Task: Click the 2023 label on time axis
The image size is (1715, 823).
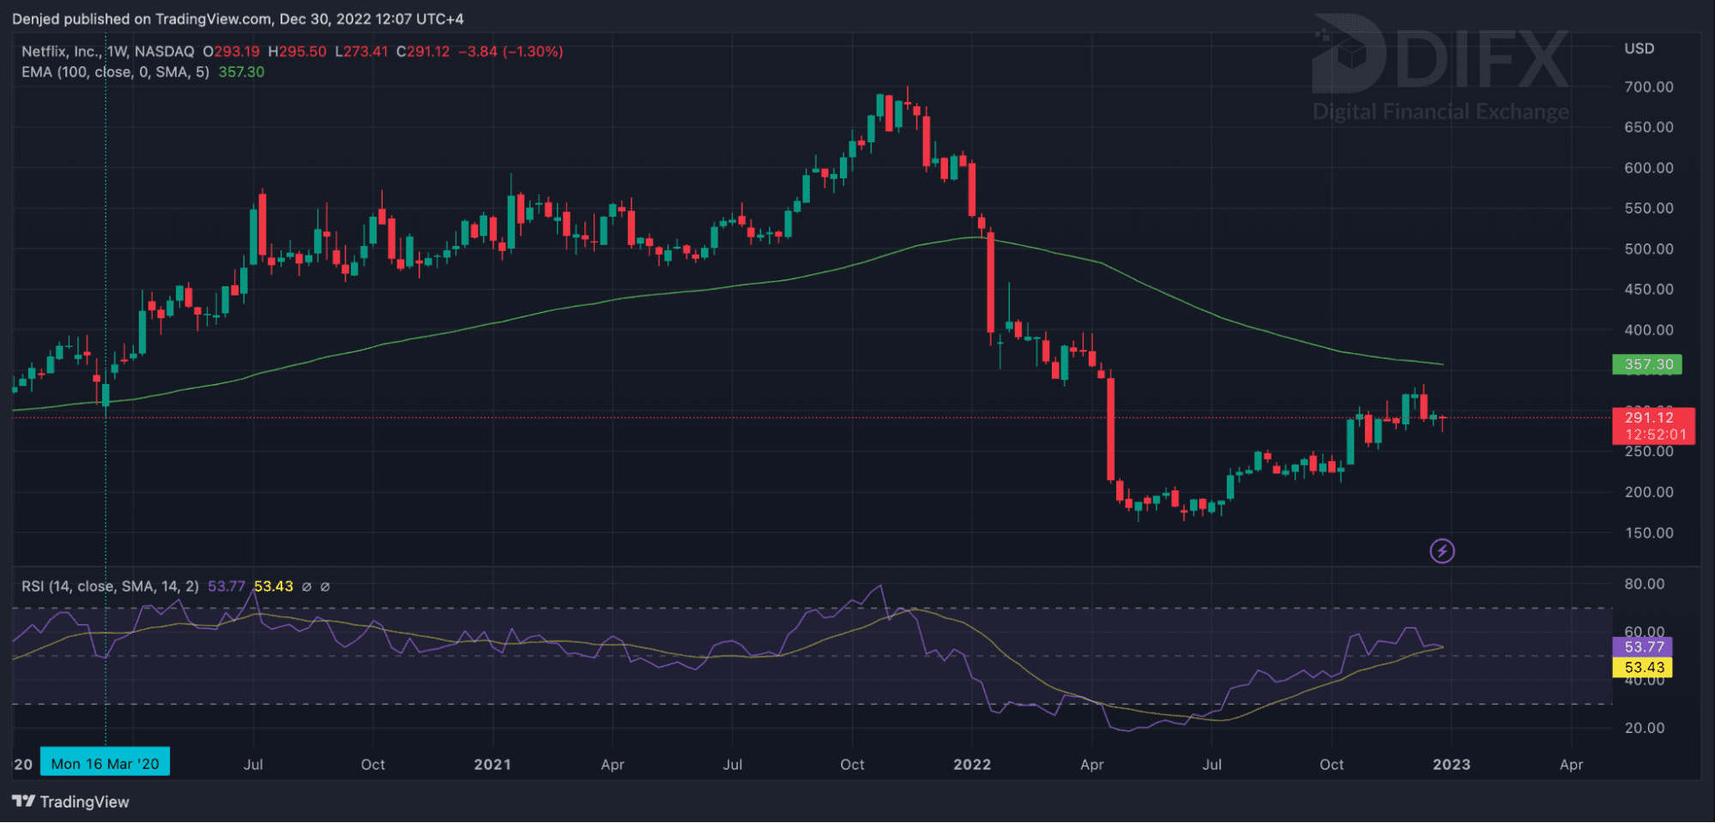Action: (1451, 765)
